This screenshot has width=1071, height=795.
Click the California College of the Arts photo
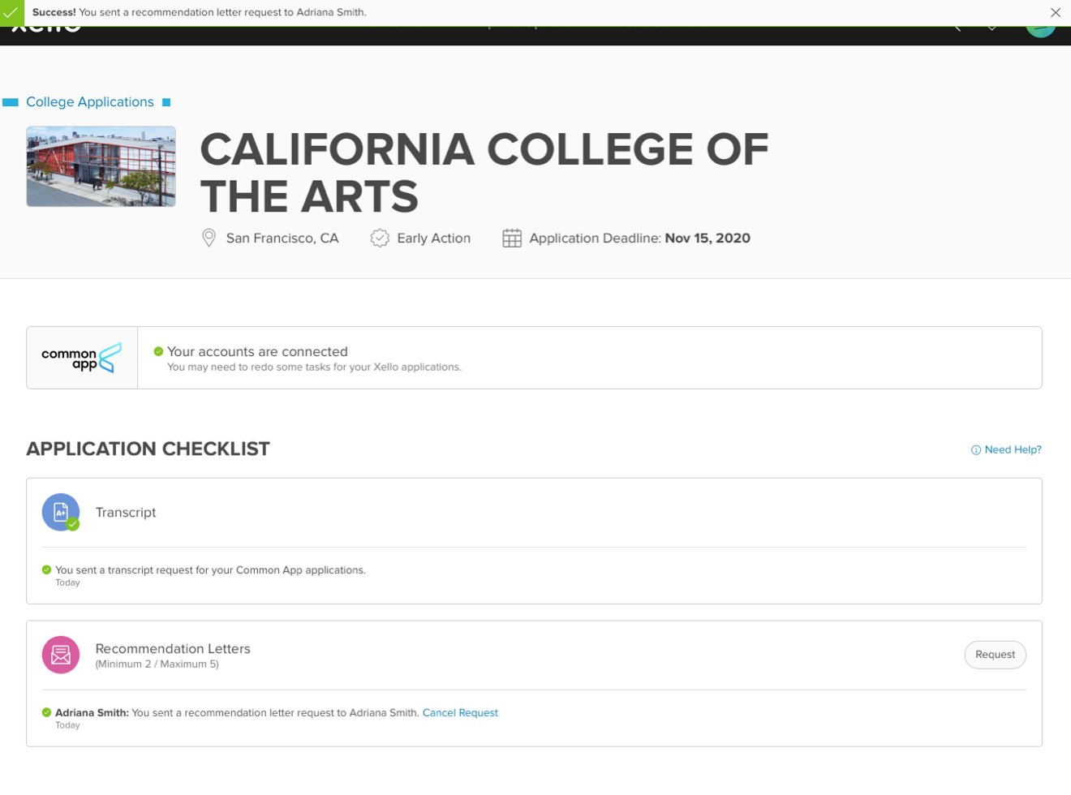coord(101,166)
